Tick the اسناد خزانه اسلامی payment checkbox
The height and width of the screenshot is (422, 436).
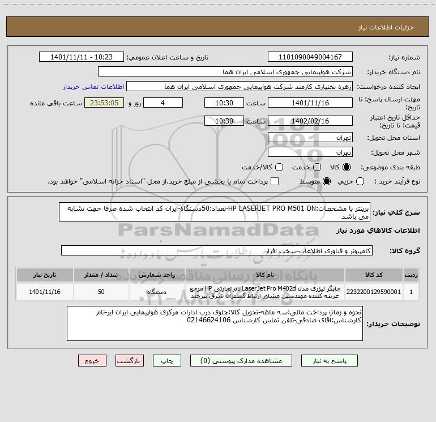pos(275,181)
